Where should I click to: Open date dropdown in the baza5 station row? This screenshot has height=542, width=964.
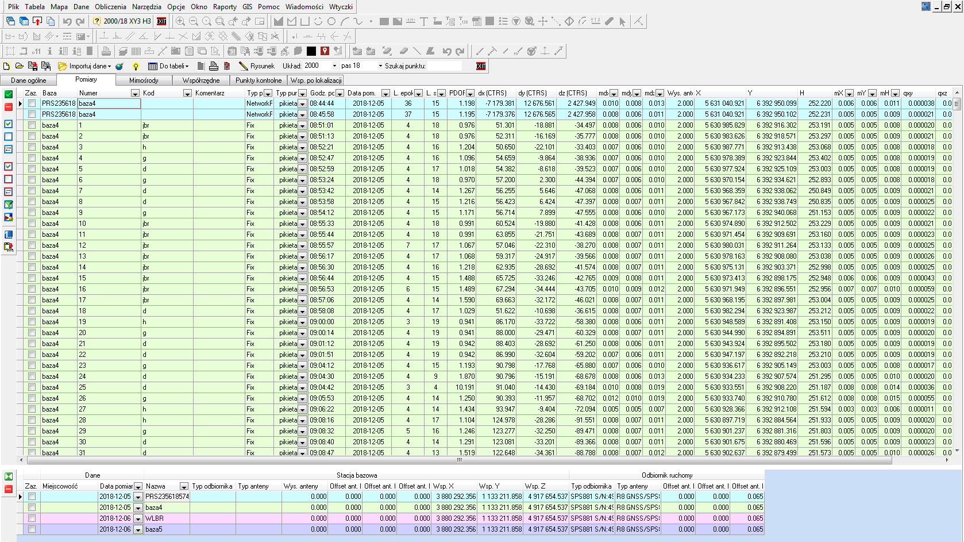click(x=138, y=529)
